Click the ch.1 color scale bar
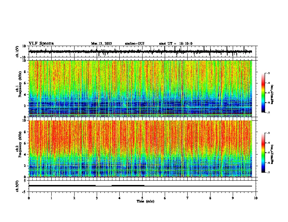 (x=263, y=93)
